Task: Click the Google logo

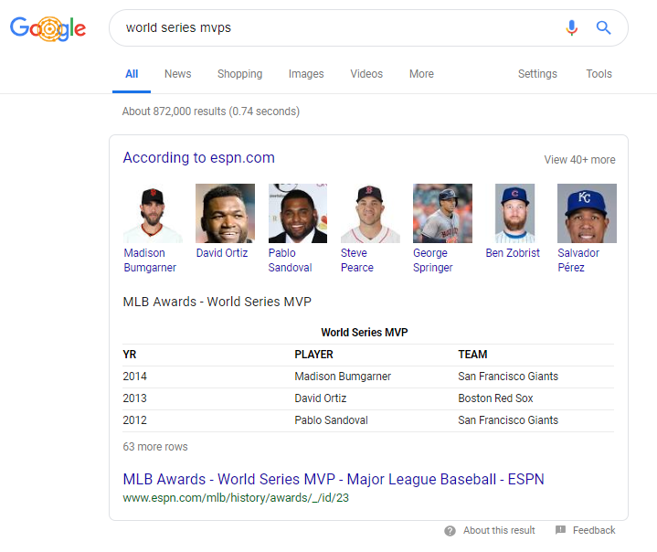Action: point(48,28)
